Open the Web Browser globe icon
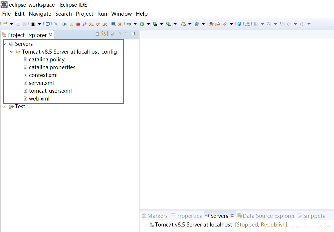The height and width of the screenshot is (232, 334). pyautogui.click(x=240, y=24)
